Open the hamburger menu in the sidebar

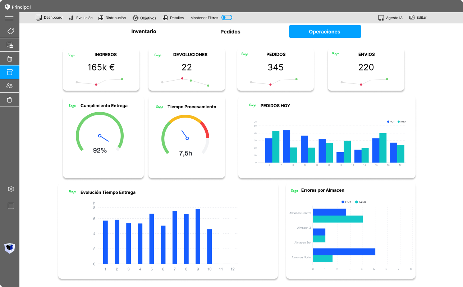(9, 18)
